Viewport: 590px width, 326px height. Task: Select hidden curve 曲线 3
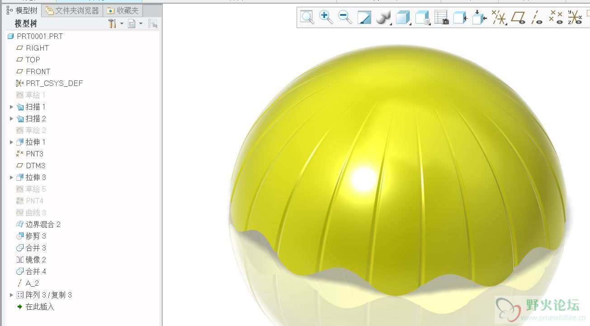(31, 213)
